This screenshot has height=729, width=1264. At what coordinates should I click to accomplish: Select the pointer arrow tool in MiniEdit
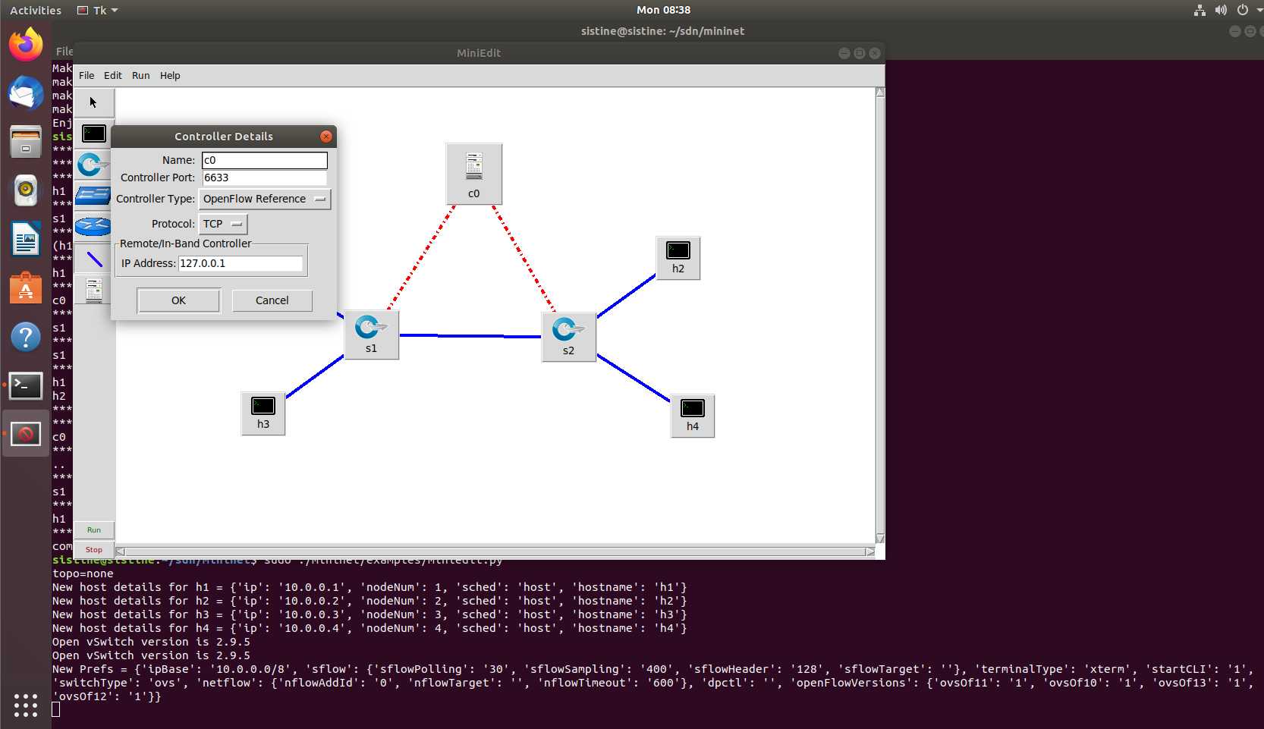point(93,102)
